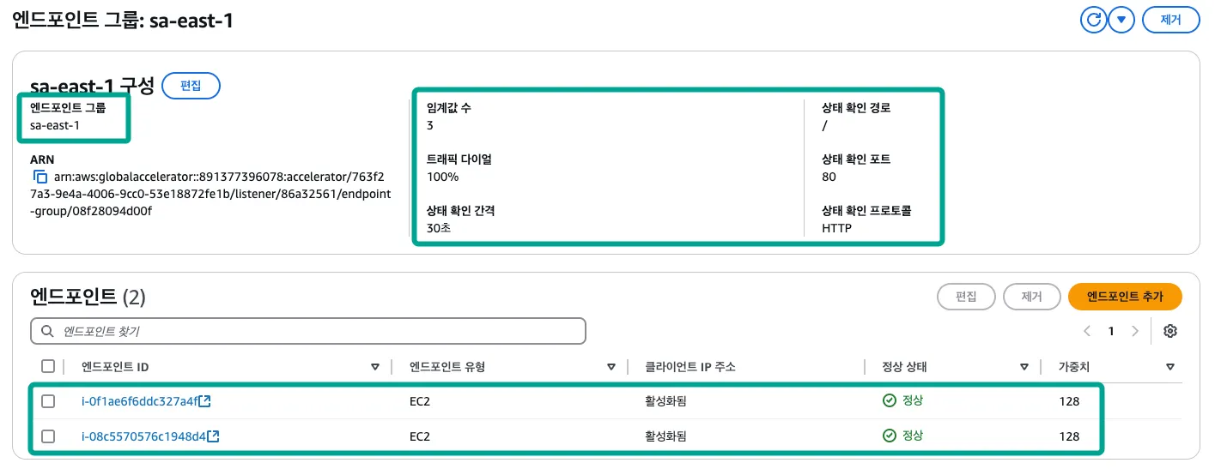Toggle the select-all endpoints checkbox
Image resolution: width=1215 pixels, height=469 pixels.
coord(48,366)
